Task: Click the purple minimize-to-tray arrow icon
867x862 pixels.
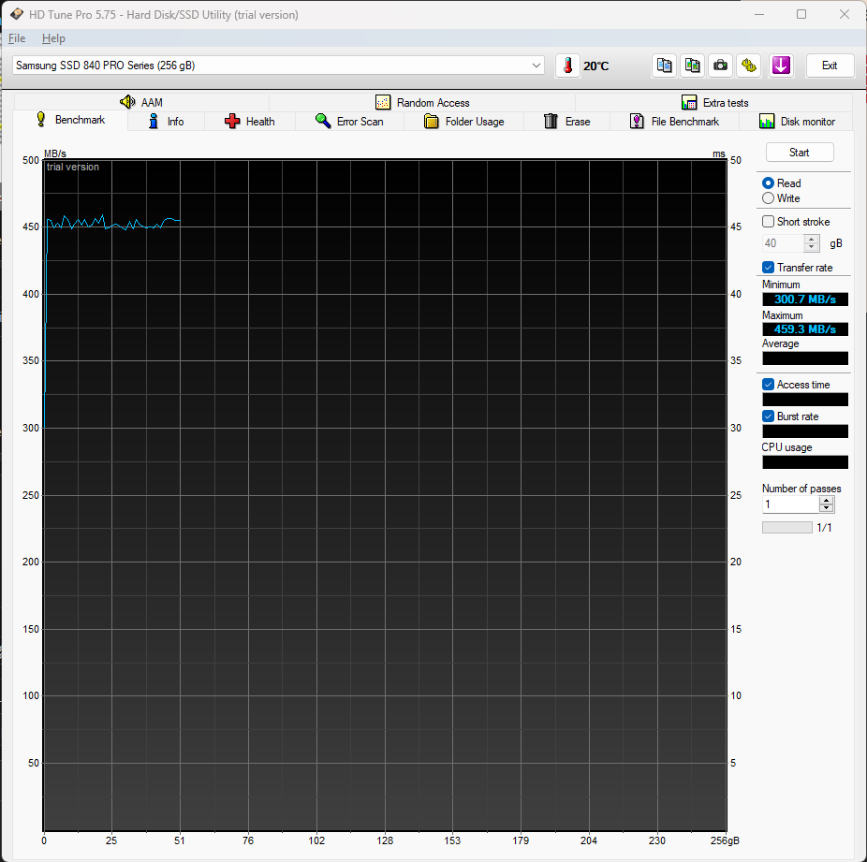Action: (x=781, y=66)
